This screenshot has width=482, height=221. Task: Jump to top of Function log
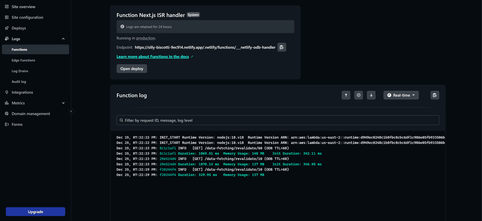[346, 95]
